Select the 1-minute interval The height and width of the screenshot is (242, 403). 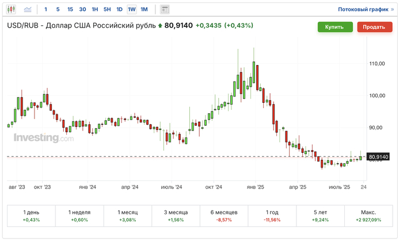click(x=45, y=9)
